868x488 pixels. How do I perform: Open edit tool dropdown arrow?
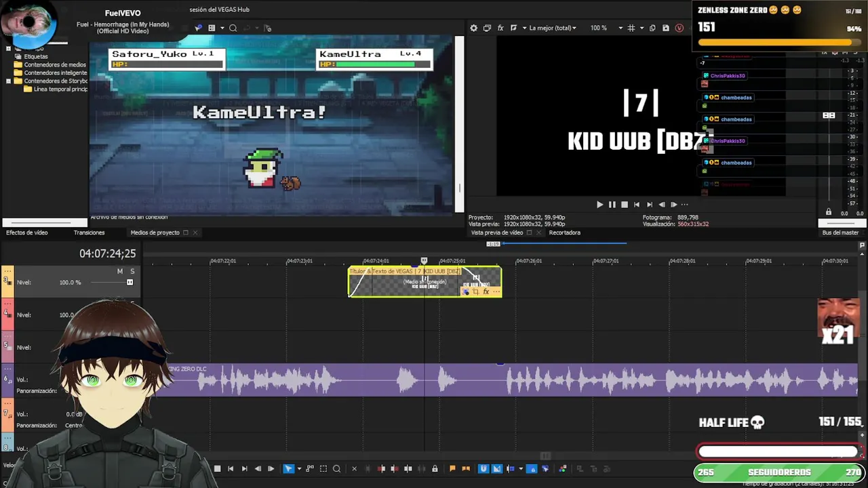tap(299, 468)
